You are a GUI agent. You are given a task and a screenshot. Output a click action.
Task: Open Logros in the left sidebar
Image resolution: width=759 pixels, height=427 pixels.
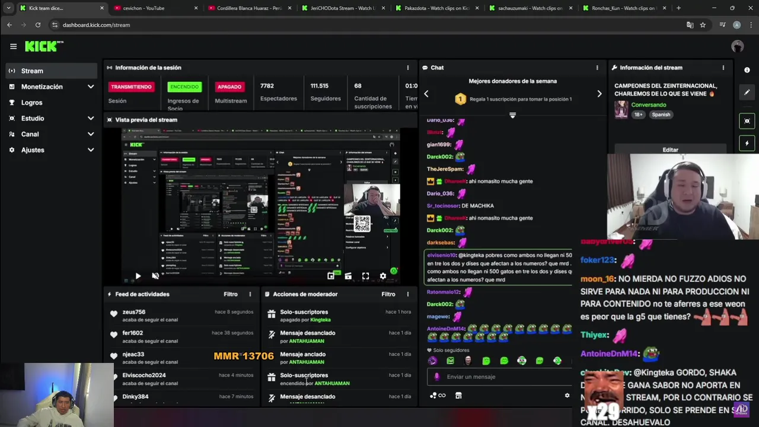51,103
